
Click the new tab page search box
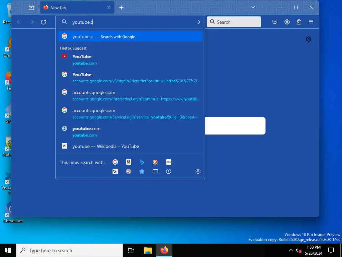click(235, 126)
